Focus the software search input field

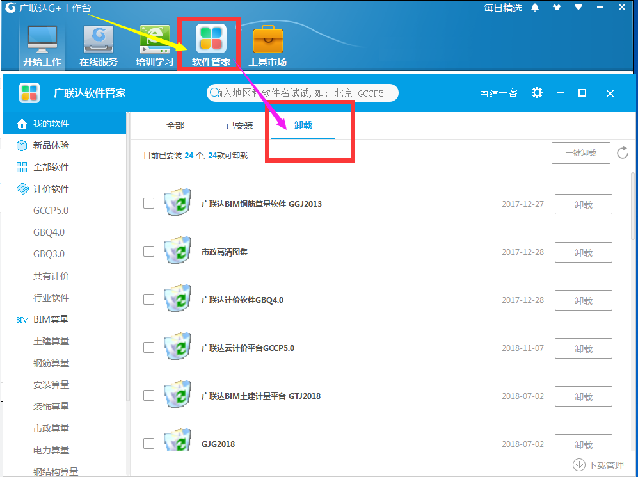pos(302,93)
